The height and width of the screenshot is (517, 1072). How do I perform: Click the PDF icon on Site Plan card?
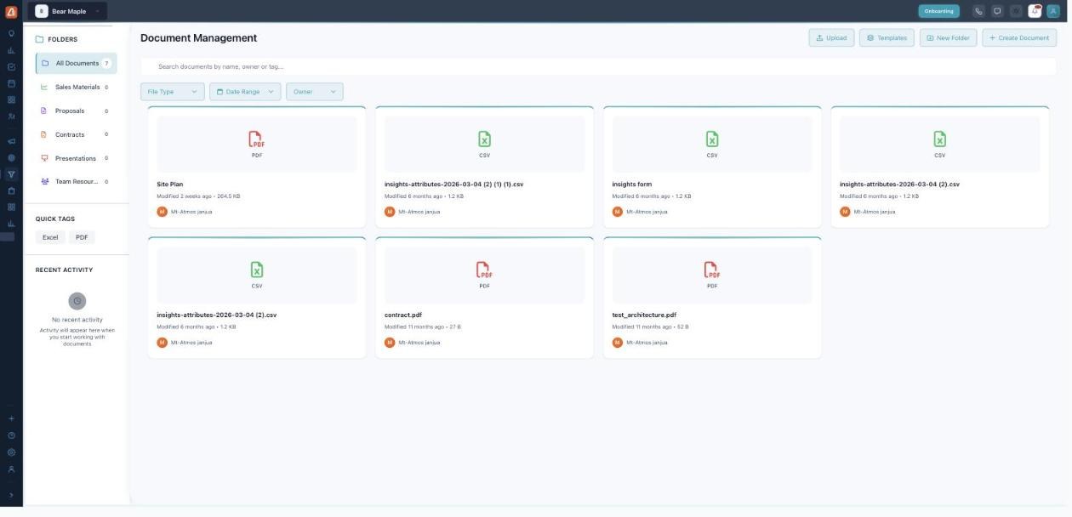tap(256, 139)
